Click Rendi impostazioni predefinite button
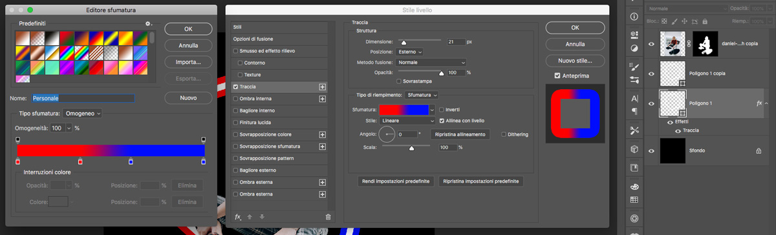 [x=396, y=182]
